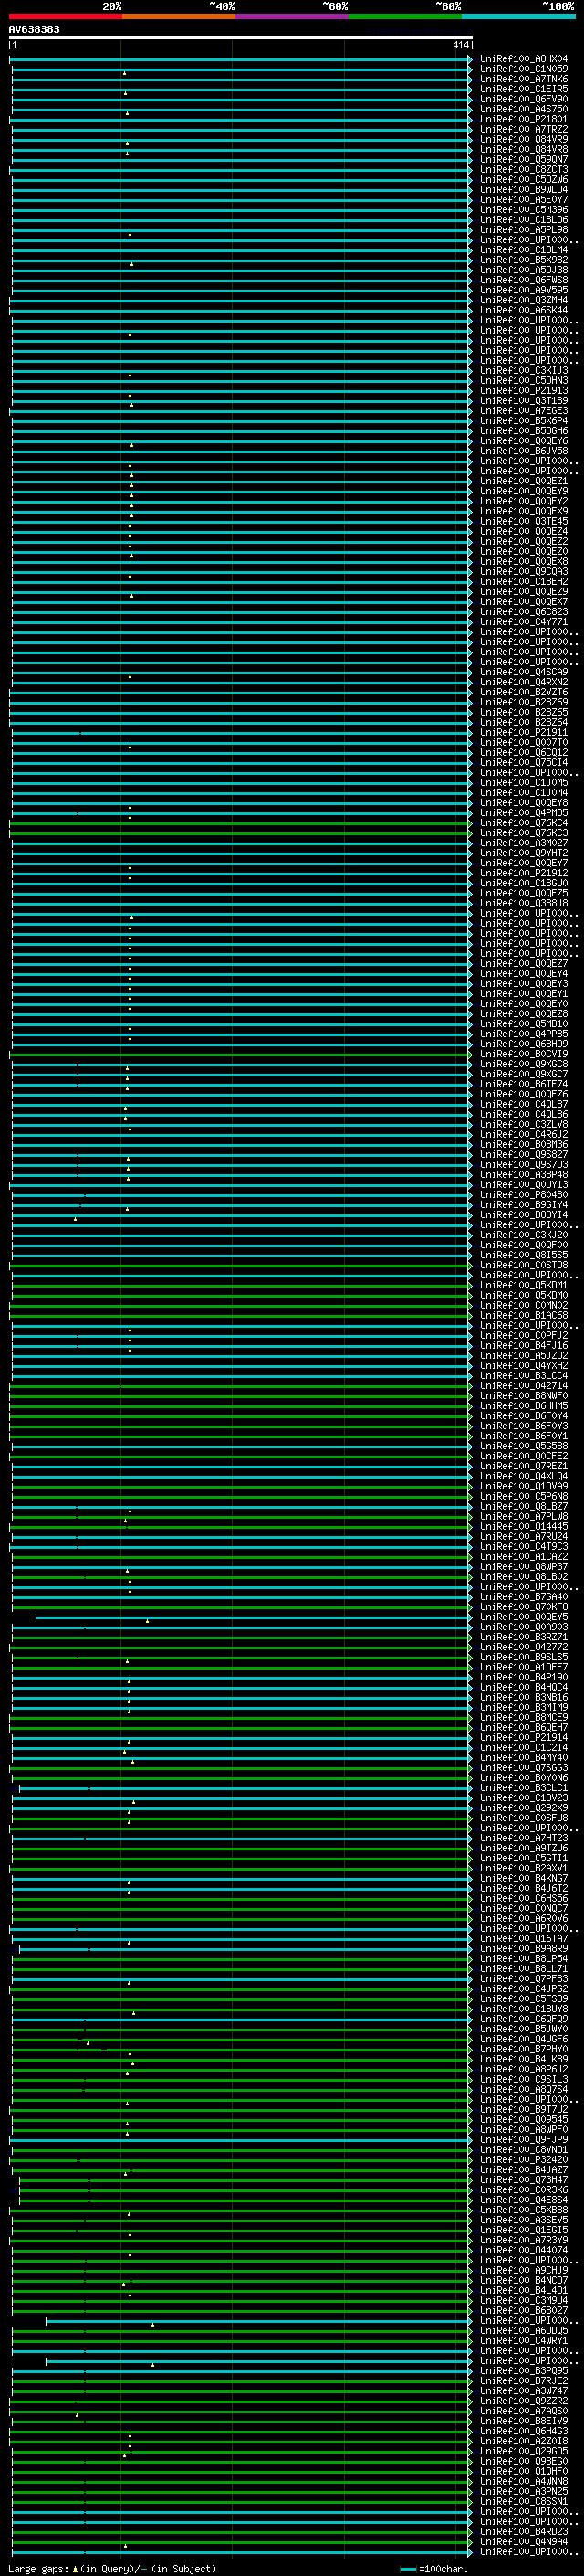Click the AV638383 query name label

point(34,29)
